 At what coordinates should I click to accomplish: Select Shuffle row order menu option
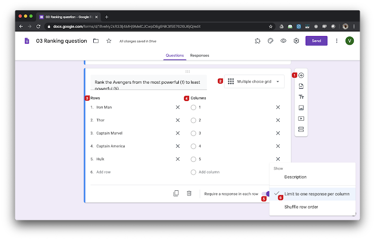301,207
